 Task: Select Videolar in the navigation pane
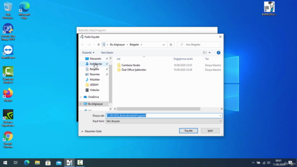click(x=95, y=90)
